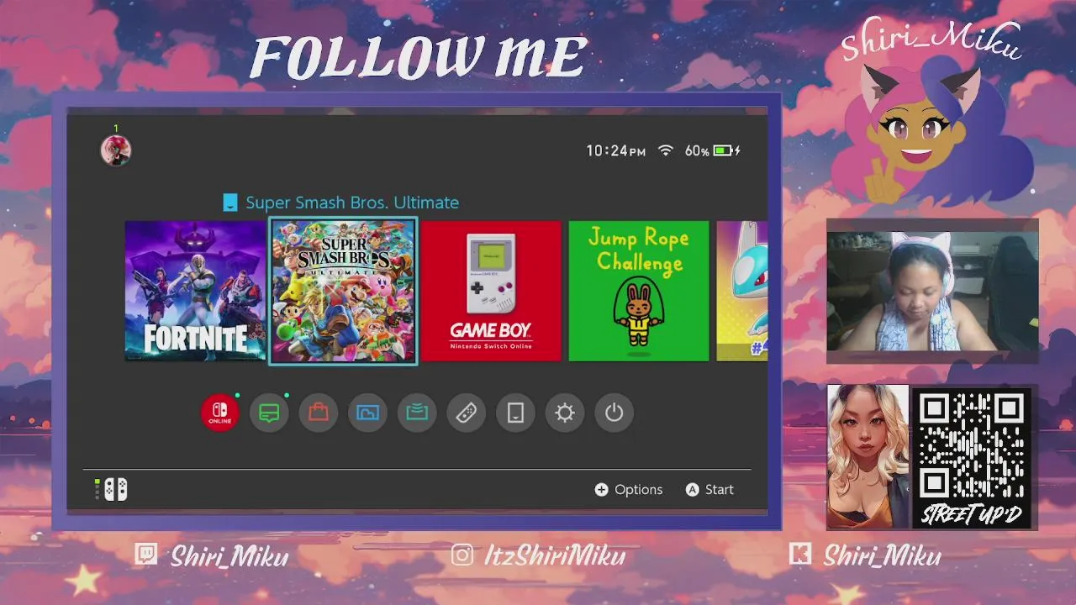Open the Game Boy Nintendo Switch Online tile
1076x605 pixels.
point(491,291)
